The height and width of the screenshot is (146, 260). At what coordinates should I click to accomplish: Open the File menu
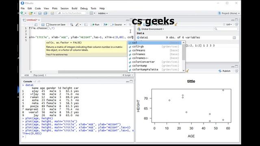[23, 8]
